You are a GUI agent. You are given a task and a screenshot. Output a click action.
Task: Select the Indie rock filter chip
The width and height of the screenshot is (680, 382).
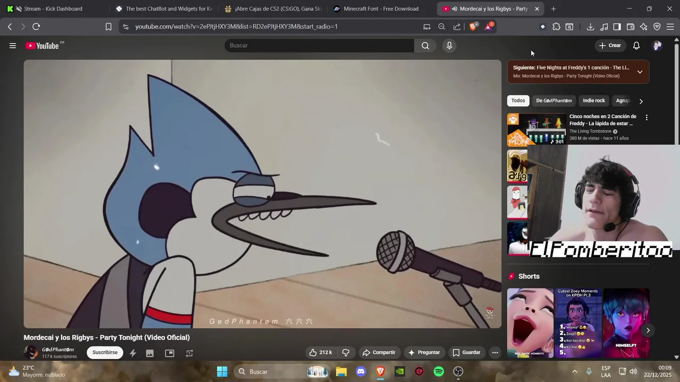click(x=593, y=100)
